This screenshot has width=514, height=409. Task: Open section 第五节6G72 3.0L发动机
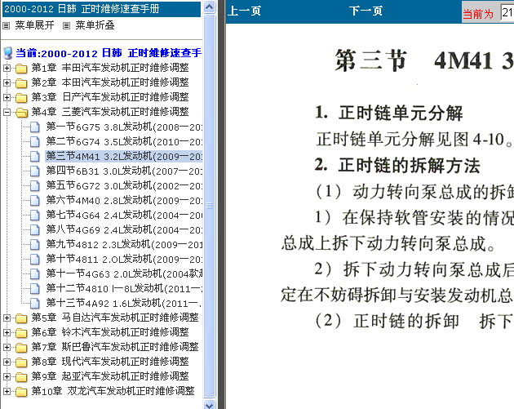124,186
